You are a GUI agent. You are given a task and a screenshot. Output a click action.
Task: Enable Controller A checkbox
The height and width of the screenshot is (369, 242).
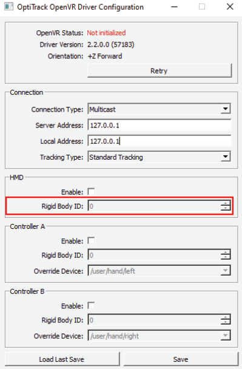click(x=91, y=241)
